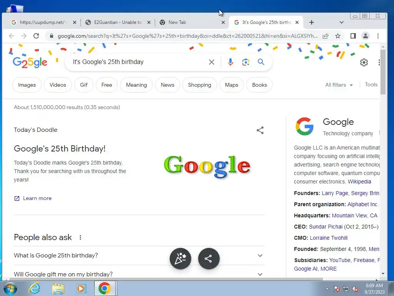394x296 pixels.
Task: Open the Sergey Brin link
Action: (x=365, y=193)
